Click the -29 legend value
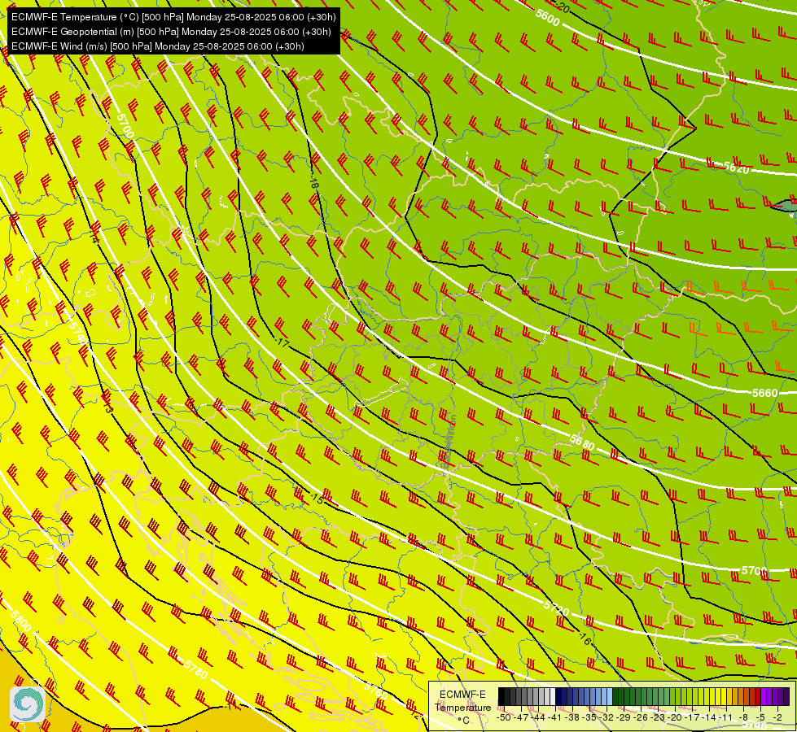 click(x=624, y=717)
